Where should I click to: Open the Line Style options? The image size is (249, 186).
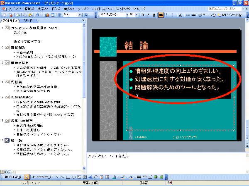tap(139, 177)
